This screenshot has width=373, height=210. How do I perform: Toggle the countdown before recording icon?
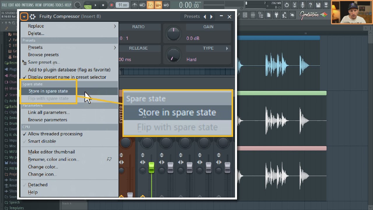pyautogui.click(x=150, y=5)
